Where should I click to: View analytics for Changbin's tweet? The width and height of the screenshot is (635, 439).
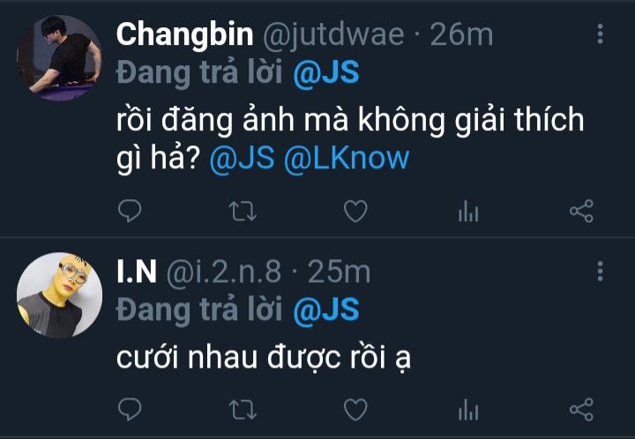tap(468, 212)
